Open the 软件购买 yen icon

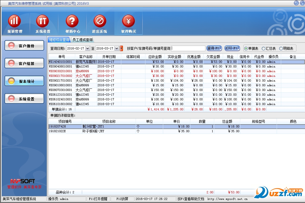128,22
